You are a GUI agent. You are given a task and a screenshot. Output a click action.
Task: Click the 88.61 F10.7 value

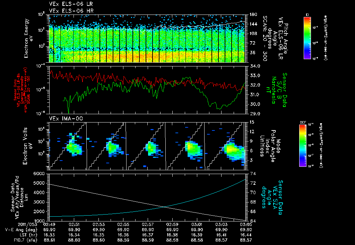click(x=50, y=239)
